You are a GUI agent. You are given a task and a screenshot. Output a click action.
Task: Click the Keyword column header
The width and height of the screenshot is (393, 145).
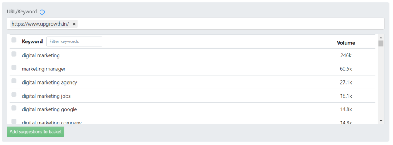tap(32, 41)
